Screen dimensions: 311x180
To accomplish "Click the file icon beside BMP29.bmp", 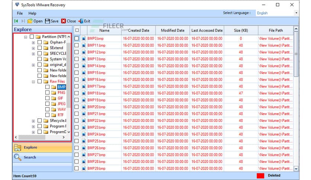I will click(84, 168).
